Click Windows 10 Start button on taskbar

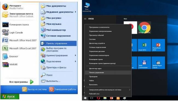[85, 98]
